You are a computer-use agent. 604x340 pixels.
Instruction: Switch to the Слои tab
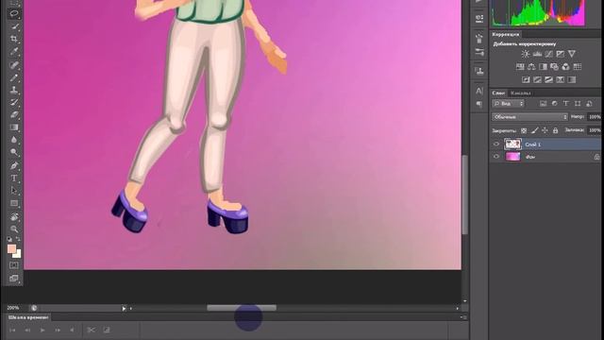pos(498,93)
